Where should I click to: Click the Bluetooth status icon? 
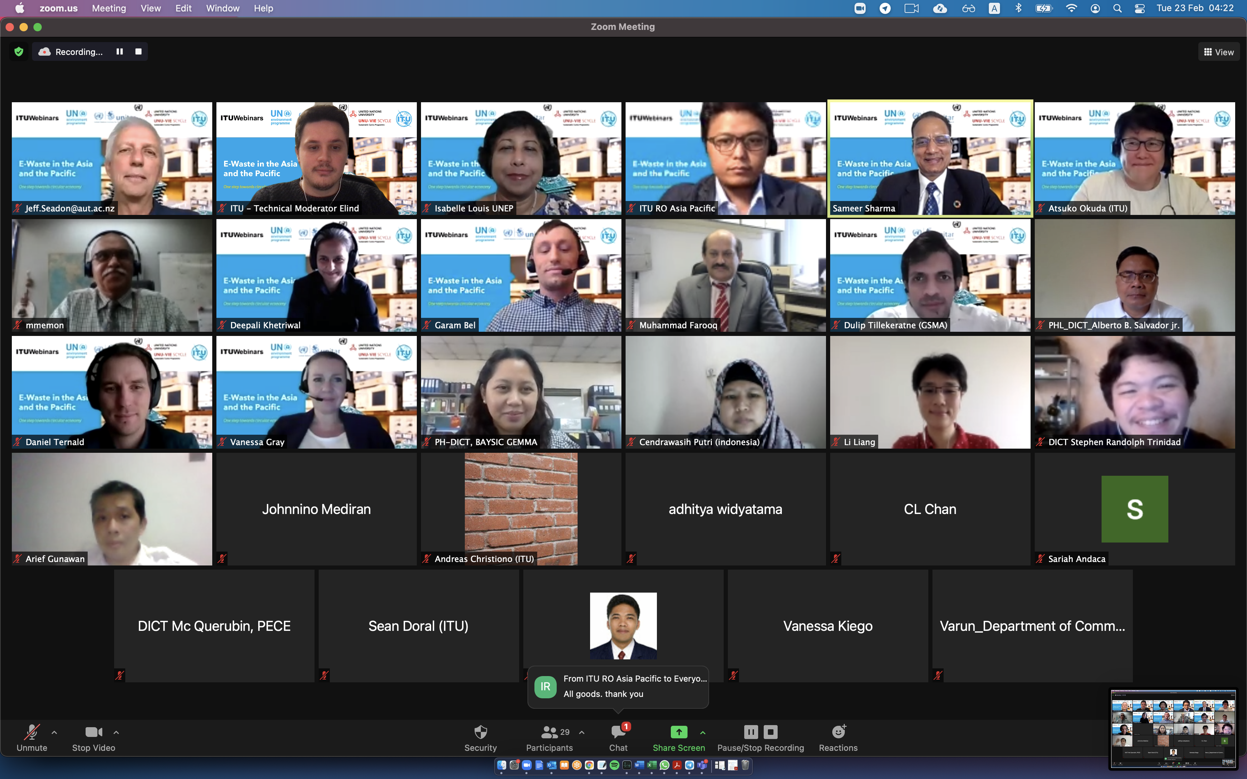[x=1018, y=8]
